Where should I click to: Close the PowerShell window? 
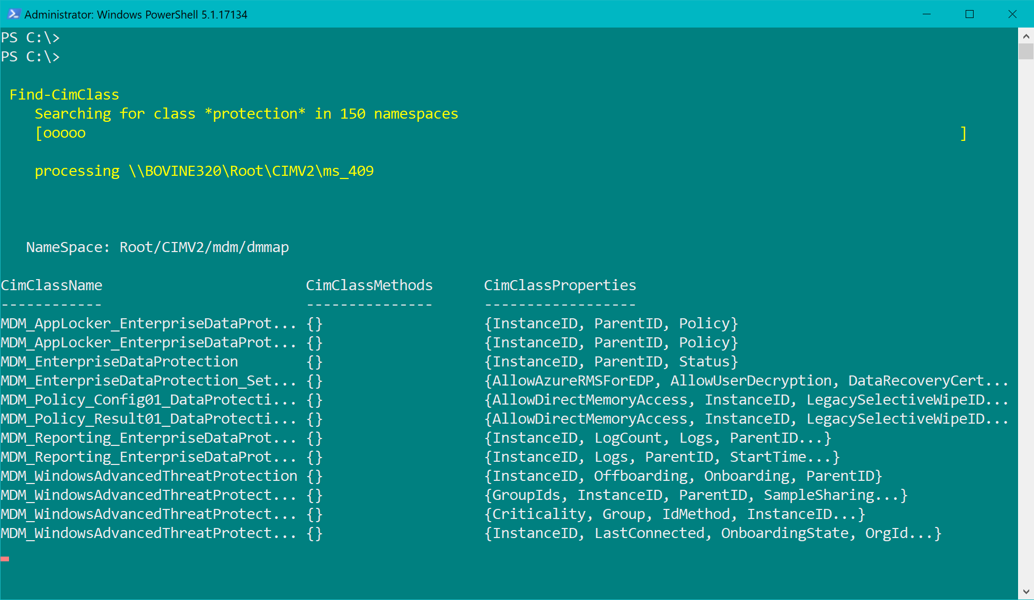coord(1012,14)
